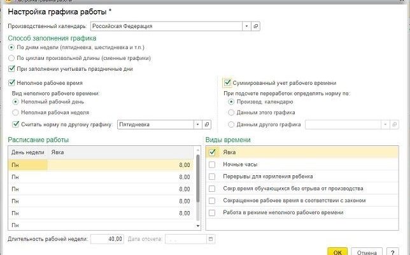The width and height of the screenshot is (410, 255).
Task: Select Данным этого графика option
Action: pyautogui.click(x=231, y=112)
